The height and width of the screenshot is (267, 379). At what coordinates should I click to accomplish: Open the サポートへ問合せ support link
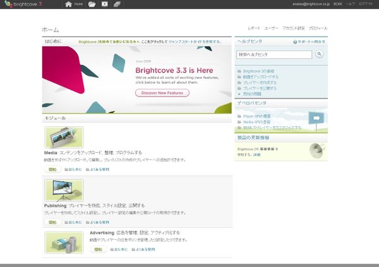tap(311, 42)
